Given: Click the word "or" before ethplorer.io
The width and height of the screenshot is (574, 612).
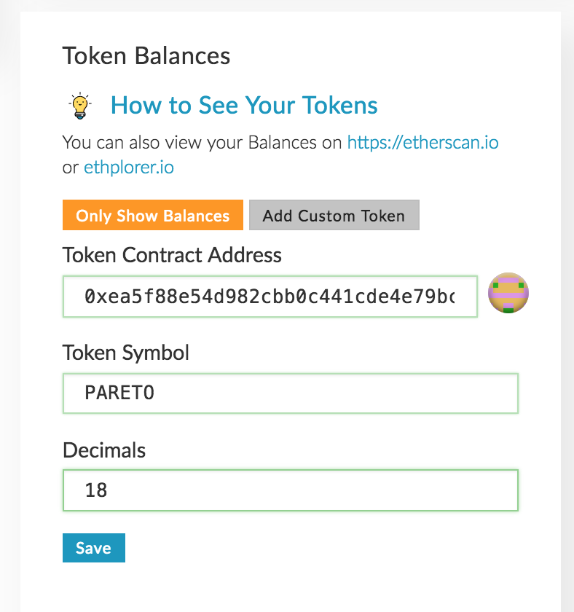Looking at the screenshot, I should point(70,168).
